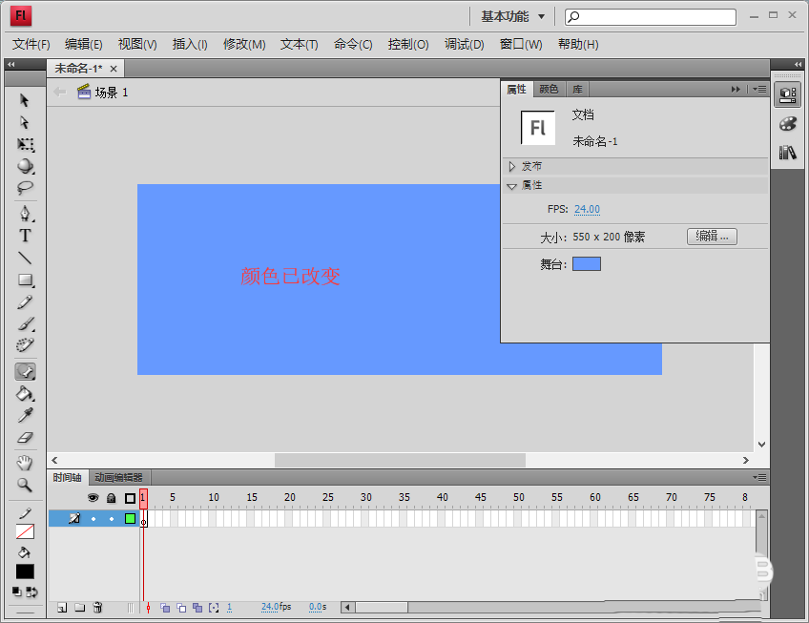Click the swap colors icon
This screenshot has width=809, height=623.
tap(32, 592)
